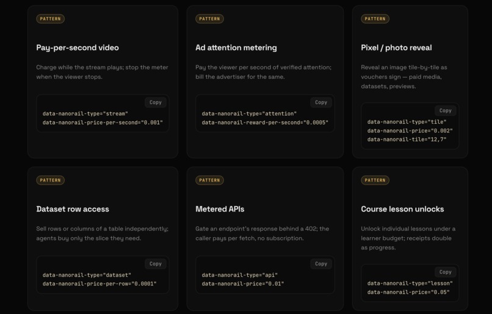Click the Course lesson unlocks heading

click(402, 209)
